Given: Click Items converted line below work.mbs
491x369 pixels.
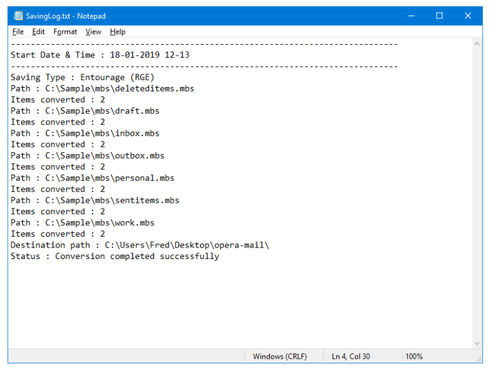Looking at the screenshot, I should click(x=58, y=233).
